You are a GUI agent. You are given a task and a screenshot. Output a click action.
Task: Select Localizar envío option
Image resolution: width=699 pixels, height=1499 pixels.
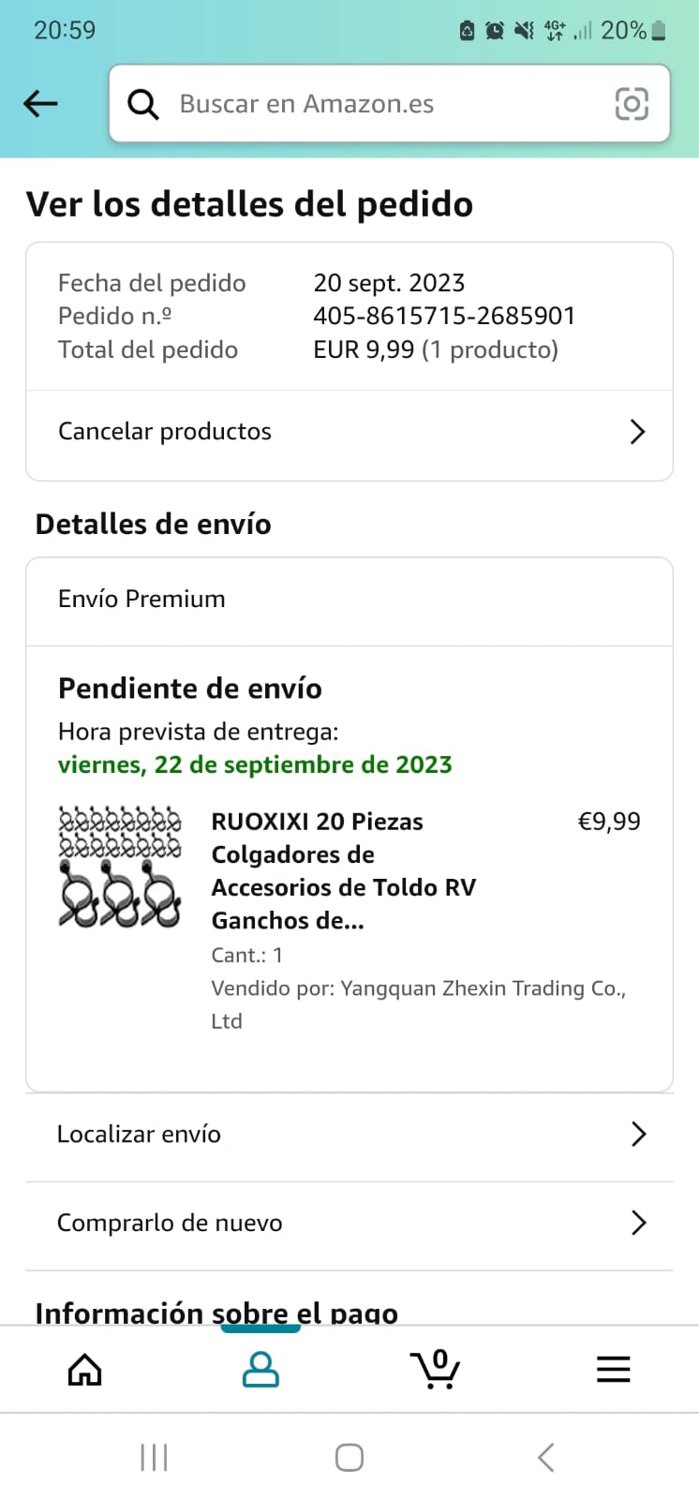349,1135
